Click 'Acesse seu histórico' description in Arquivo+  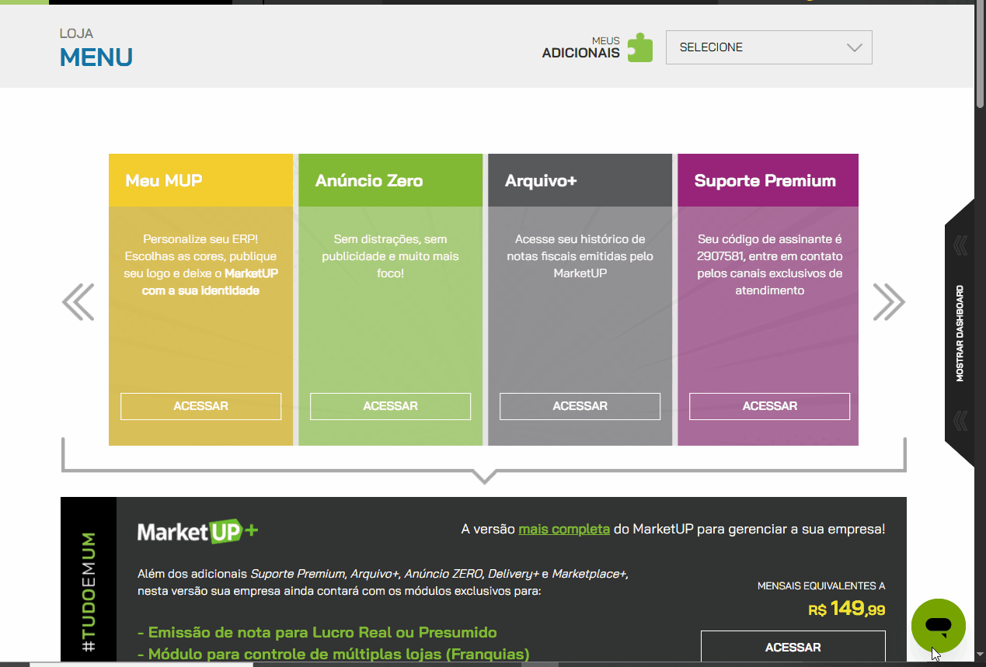pyautogui.click(x=580, y=256)
